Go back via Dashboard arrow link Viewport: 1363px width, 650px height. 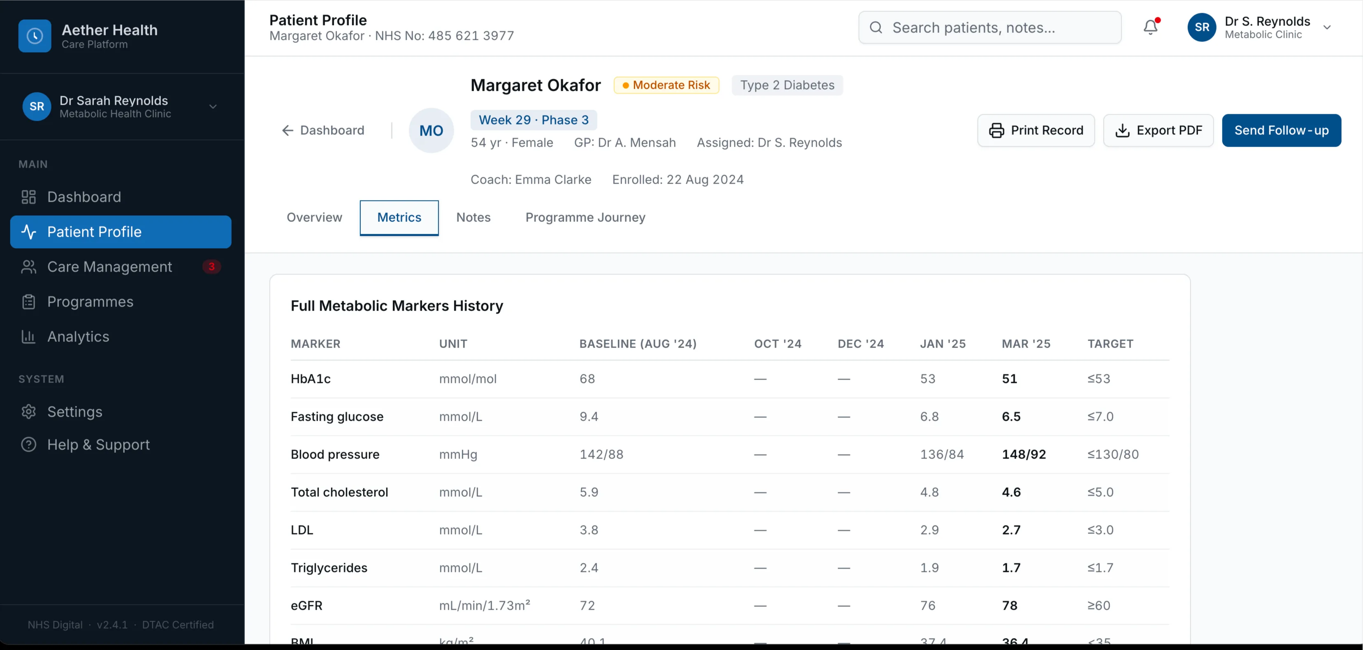(323, 131)
